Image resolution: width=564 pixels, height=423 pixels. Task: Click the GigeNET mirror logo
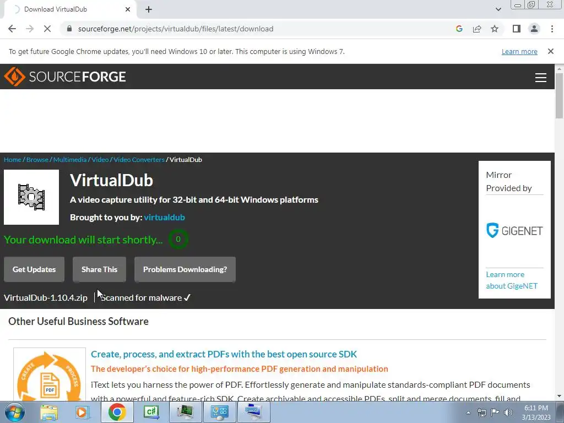point(514,230)
